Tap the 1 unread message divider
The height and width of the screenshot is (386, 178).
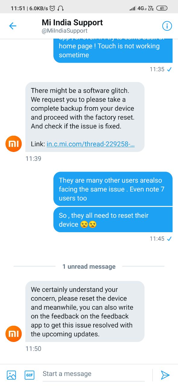(x=89, y=267)
